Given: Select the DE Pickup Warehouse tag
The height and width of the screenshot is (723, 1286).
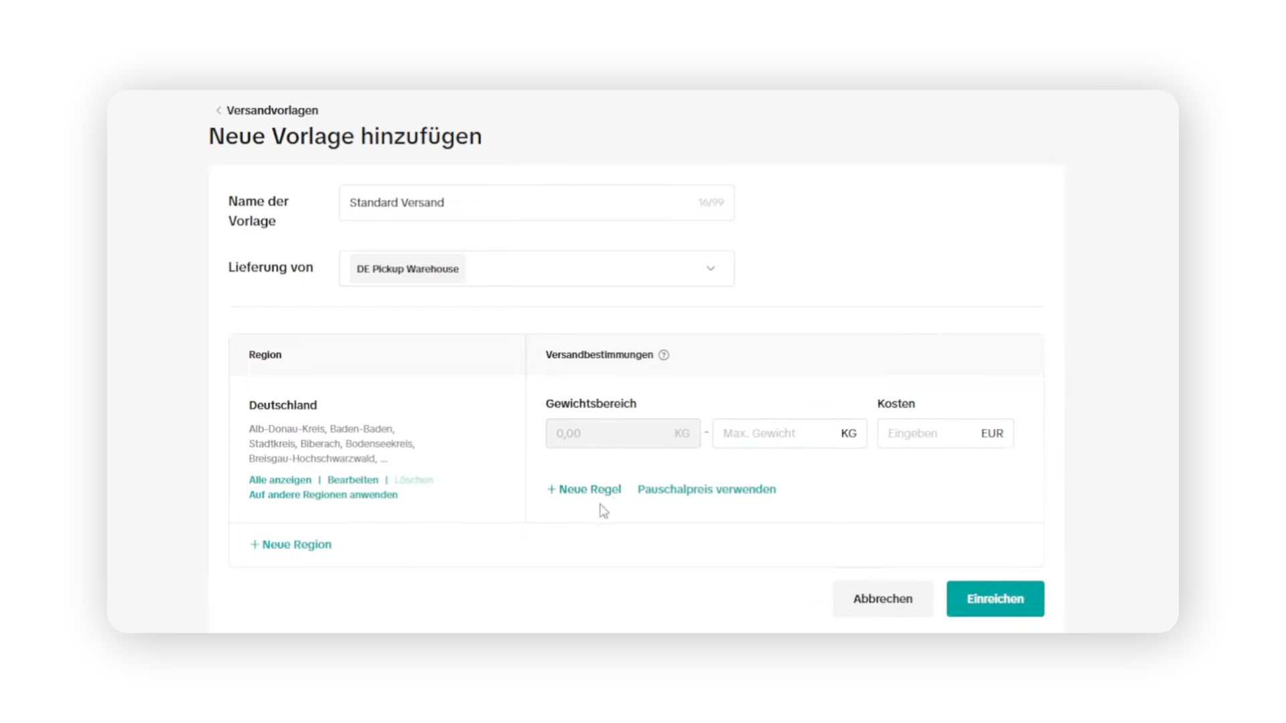Looking at the screenshot, I should [x=408, y=268].
